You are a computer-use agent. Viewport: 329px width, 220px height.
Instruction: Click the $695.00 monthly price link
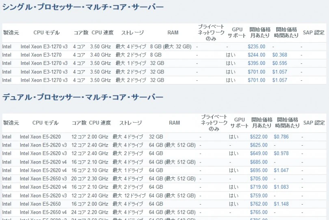[259, 170]
